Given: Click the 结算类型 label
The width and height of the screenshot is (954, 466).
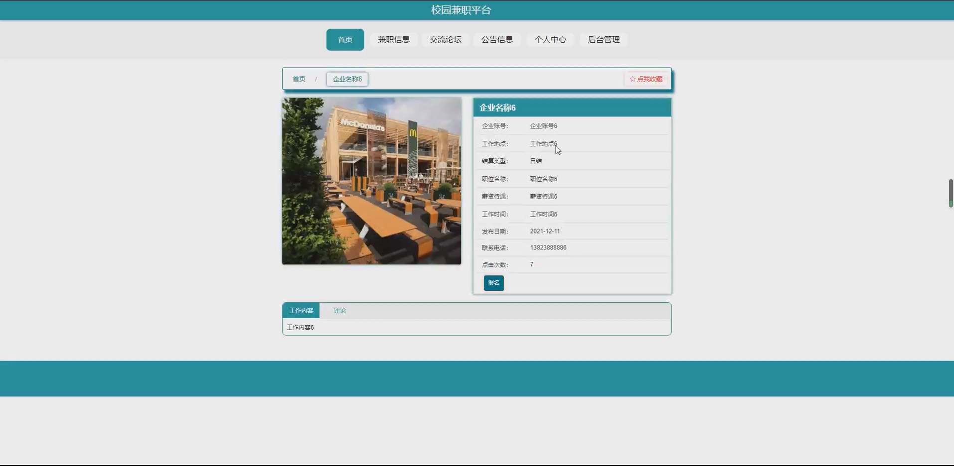Looking at the screenshot, I should pos(494,161).
